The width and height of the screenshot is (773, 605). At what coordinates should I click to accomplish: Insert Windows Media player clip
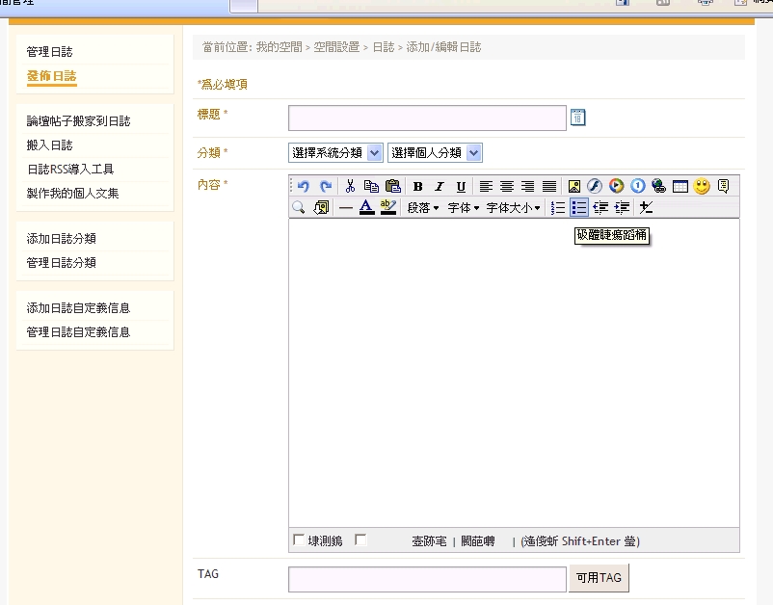click(x=616, y=186)
